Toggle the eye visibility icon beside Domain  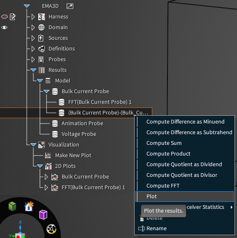(4, 27)
